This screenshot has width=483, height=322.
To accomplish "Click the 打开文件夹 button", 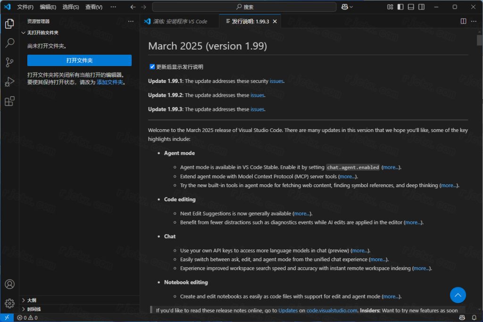I will [79, 60].
